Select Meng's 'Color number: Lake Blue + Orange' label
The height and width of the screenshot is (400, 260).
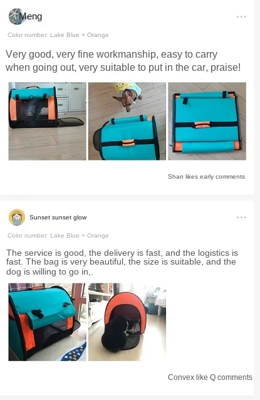(58, 35)
